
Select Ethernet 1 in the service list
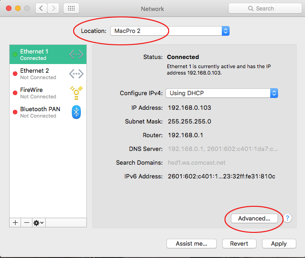pyautogui.click(x=48, y=54)
